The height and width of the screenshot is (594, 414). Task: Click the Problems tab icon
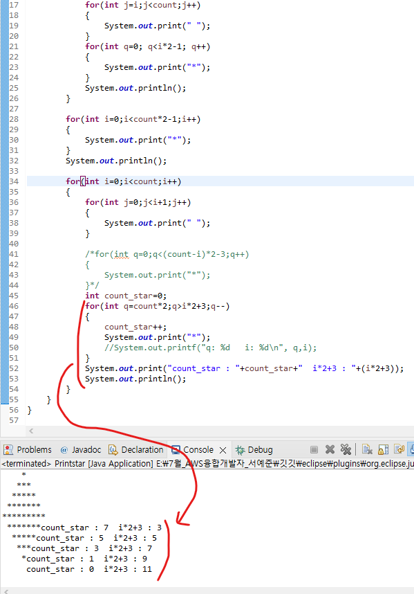(x=8, y=450)
